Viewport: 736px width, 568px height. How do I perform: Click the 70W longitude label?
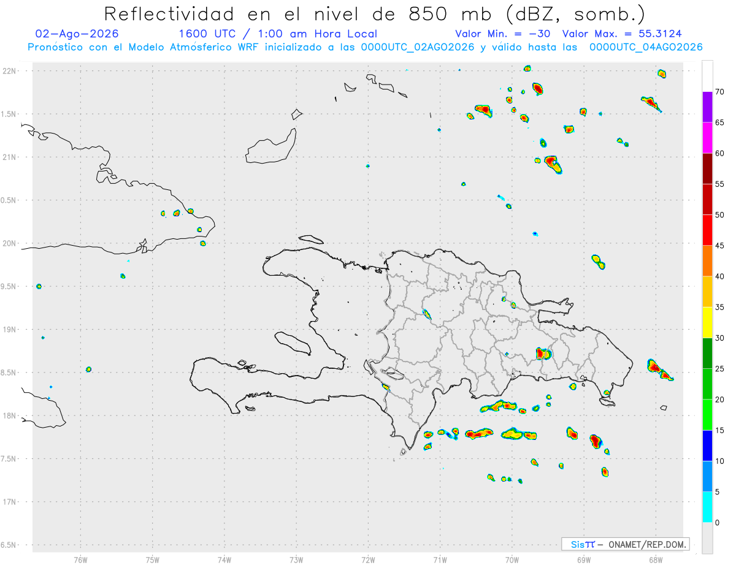point(512,559)
